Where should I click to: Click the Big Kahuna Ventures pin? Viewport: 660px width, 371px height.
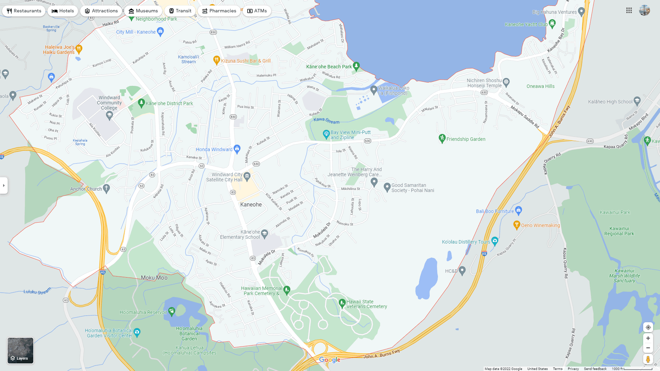581,12
